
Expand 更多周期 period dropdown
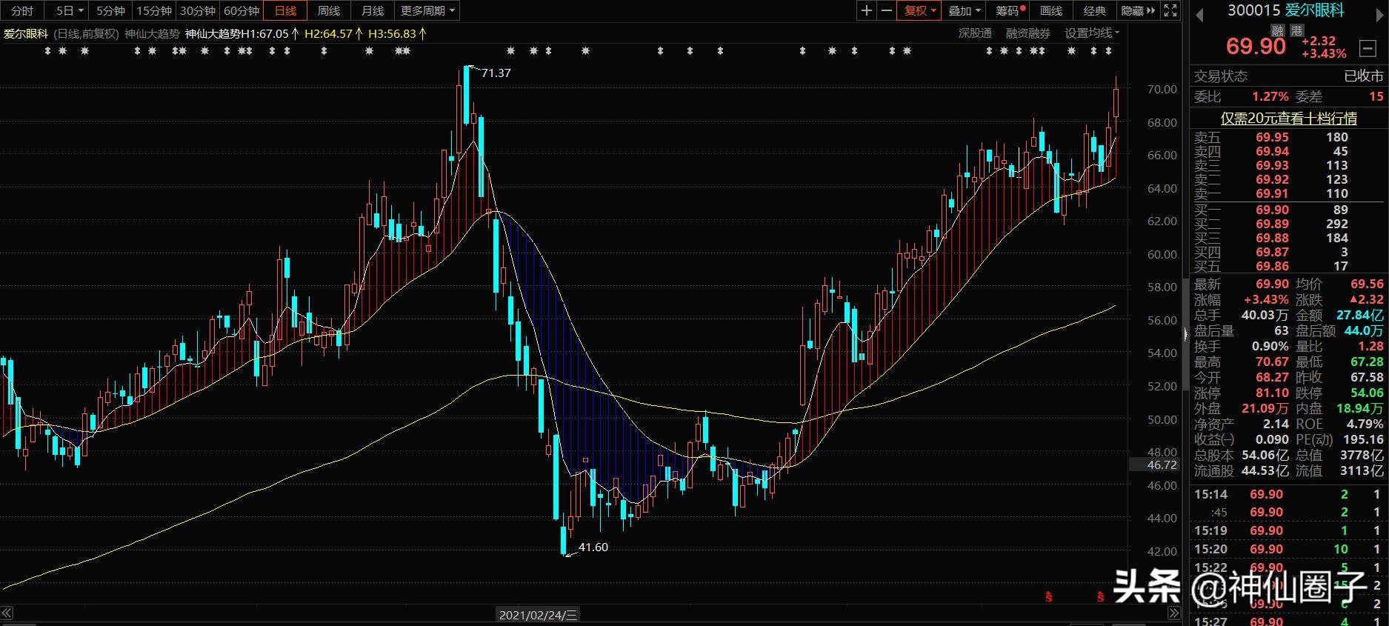(x=427, y=10)
